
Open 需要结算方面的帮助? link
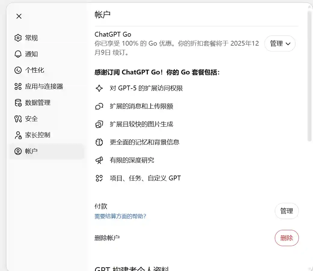click(120, 216)
